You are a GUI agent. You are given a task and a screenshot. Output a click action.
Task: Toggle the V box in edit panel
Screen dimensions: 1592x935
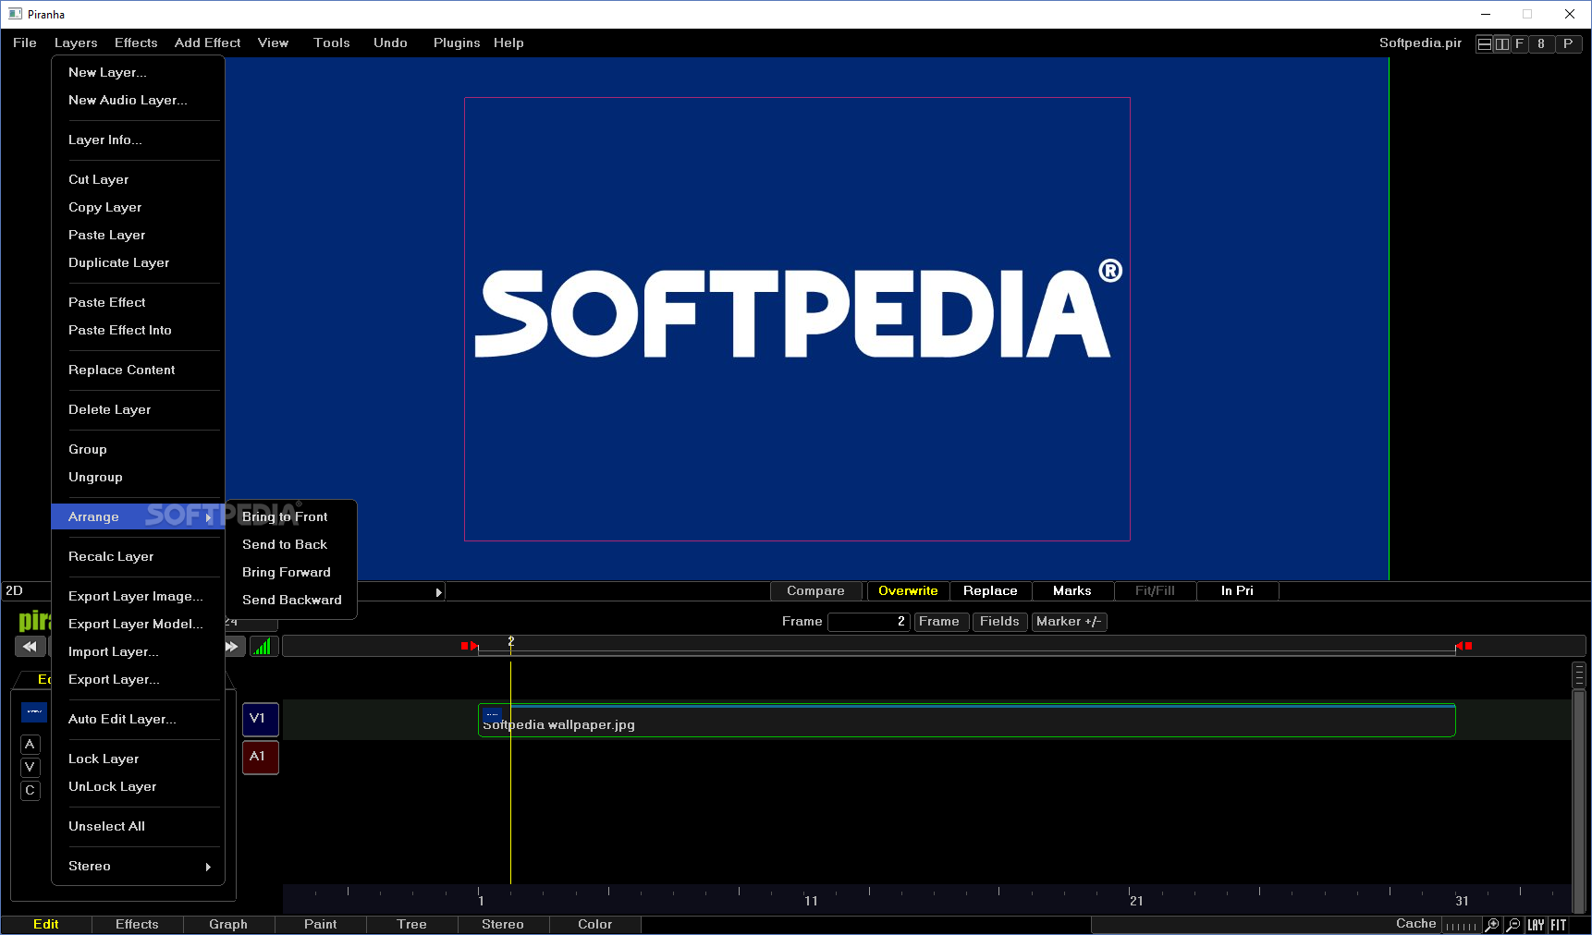point(31,768)
